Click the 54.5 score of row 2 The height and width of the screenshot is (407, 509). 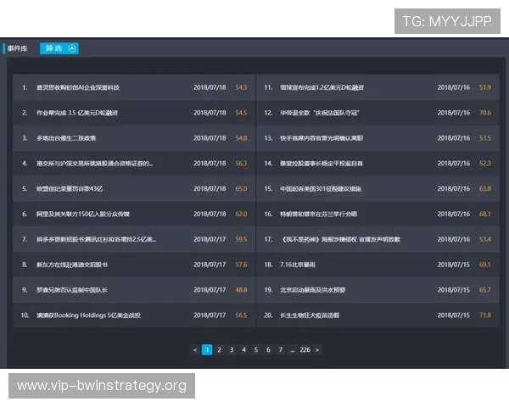pos(241,113)
